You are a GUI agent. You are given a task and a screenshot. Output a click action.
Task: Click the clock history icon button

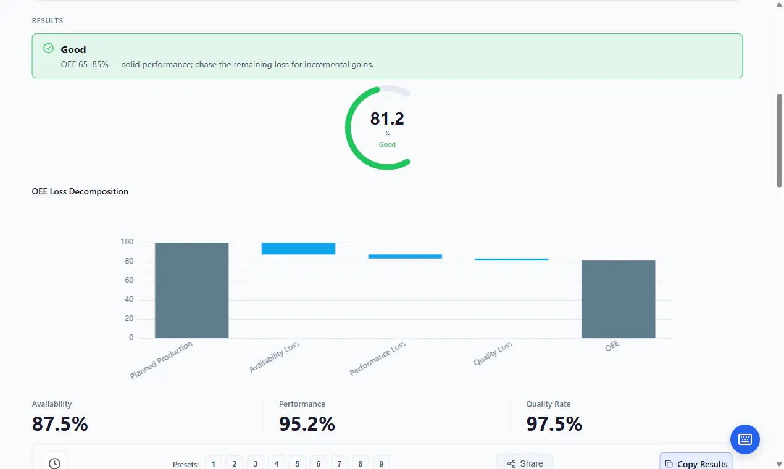54,463
